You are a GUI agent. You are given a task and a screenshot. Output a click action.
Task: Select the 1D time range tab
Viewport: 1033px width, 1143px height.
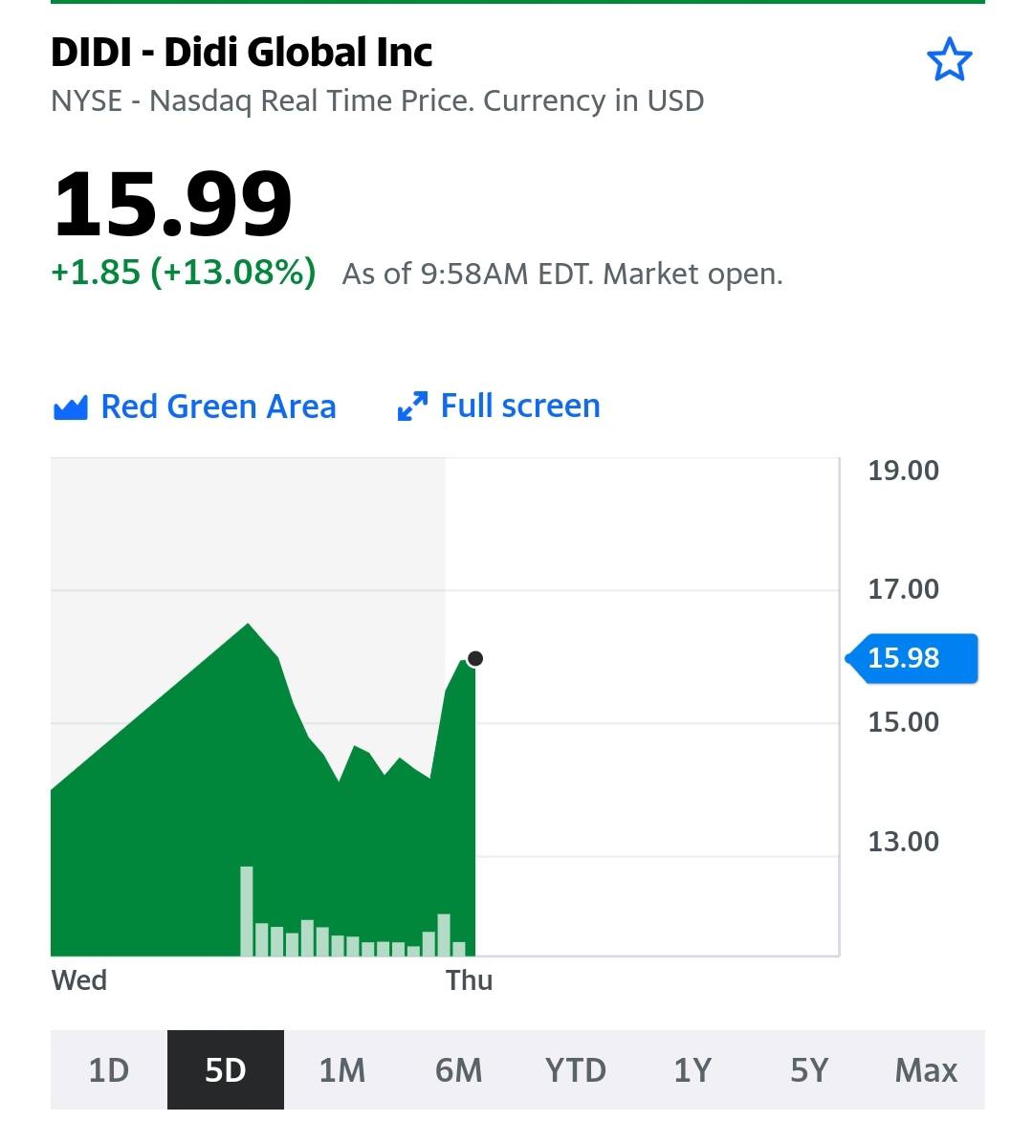(109, 1069)
